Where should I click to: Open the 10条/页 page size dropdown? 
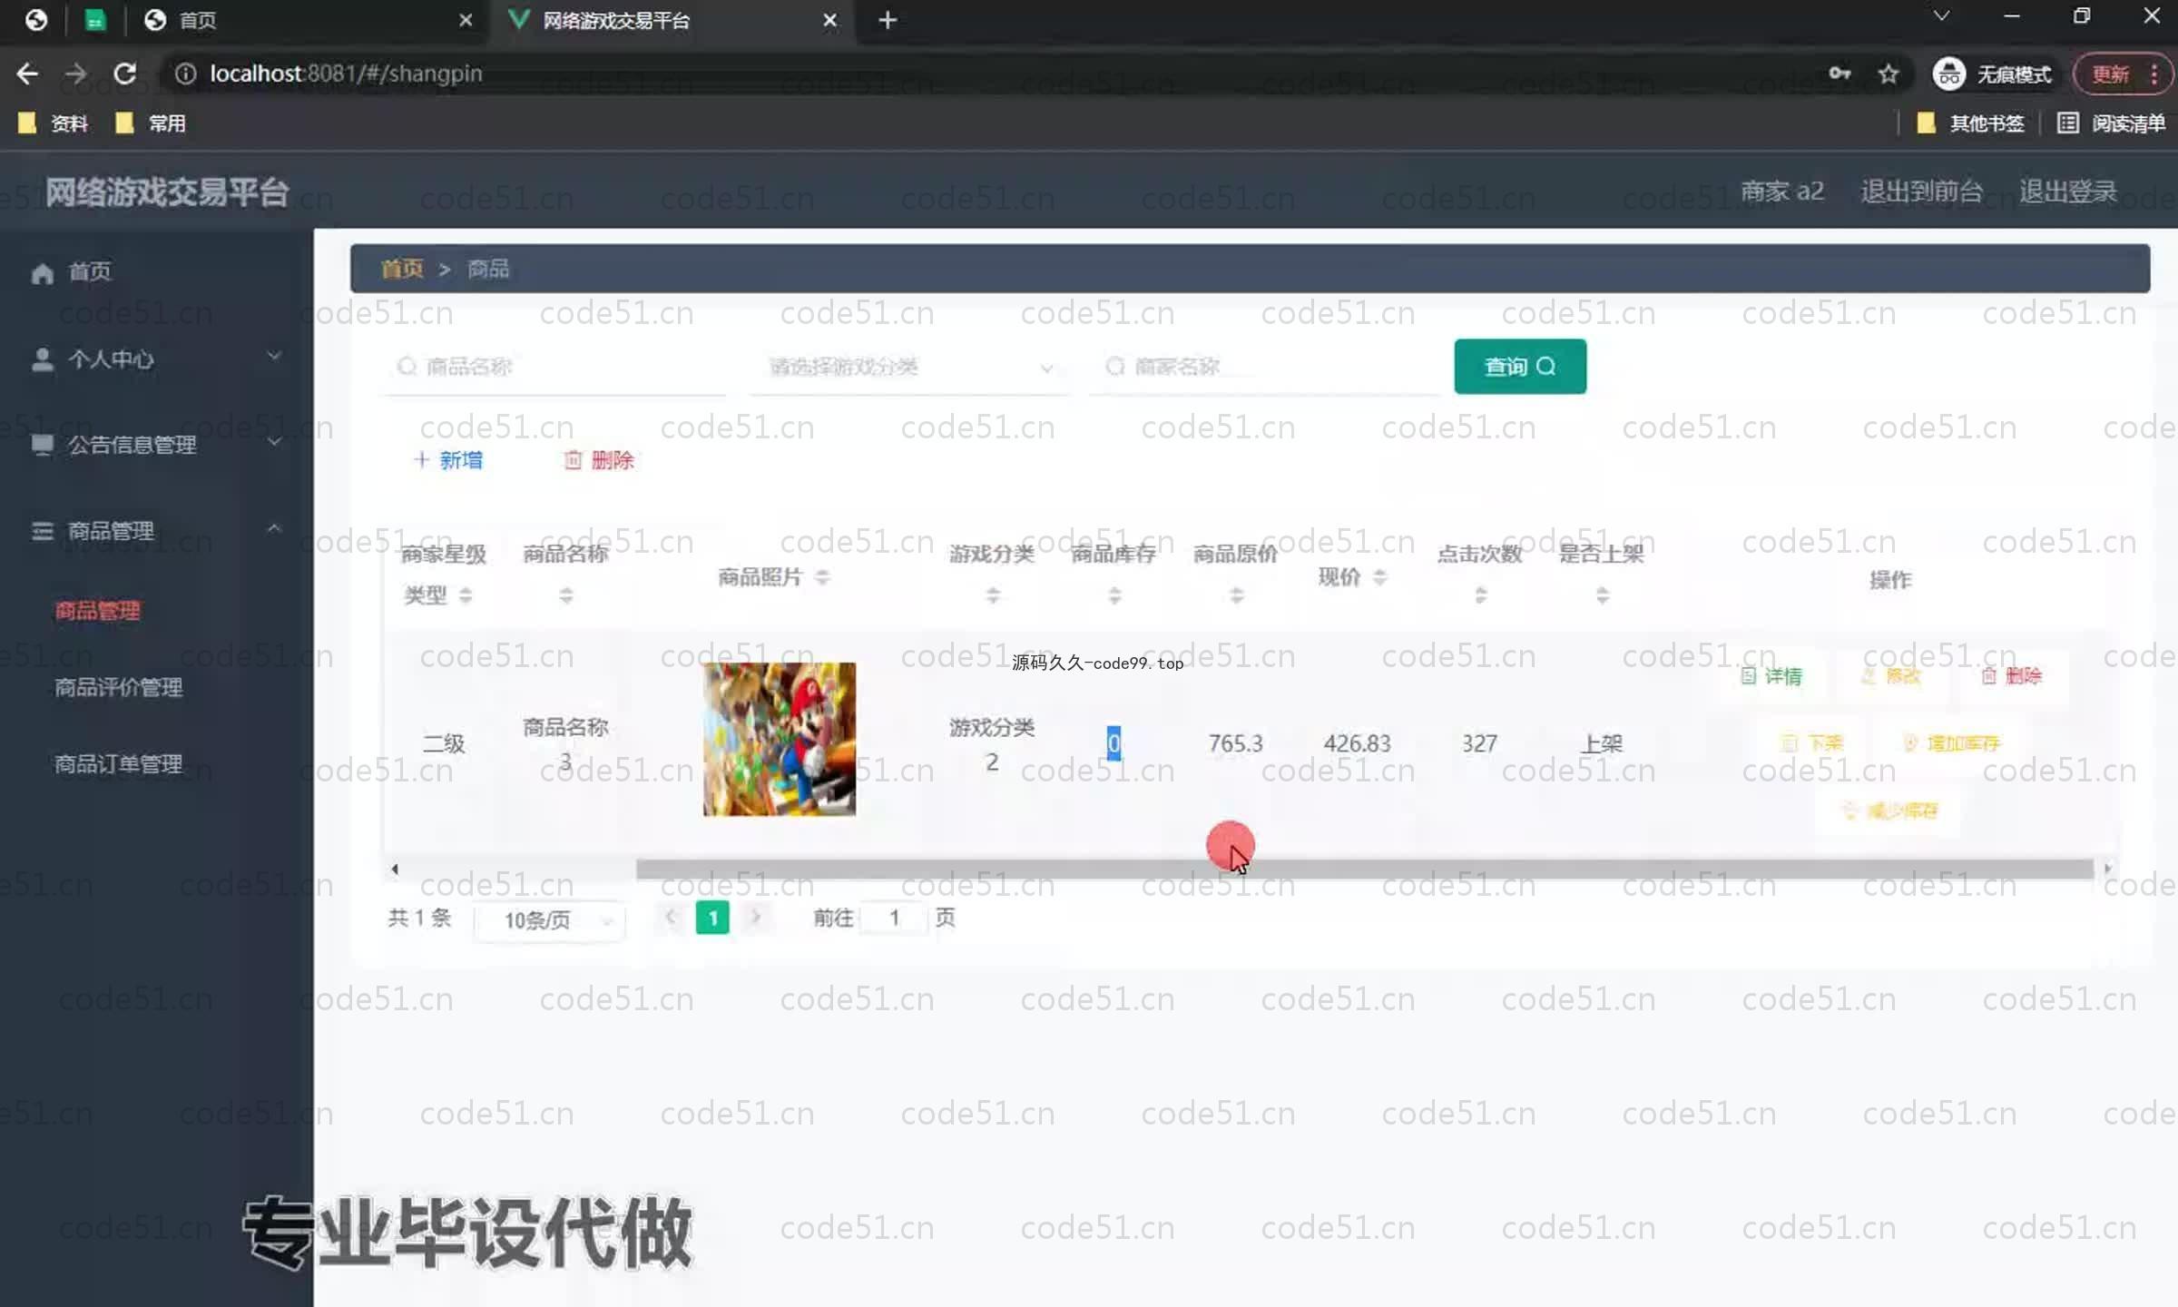(x=550, y=919)
